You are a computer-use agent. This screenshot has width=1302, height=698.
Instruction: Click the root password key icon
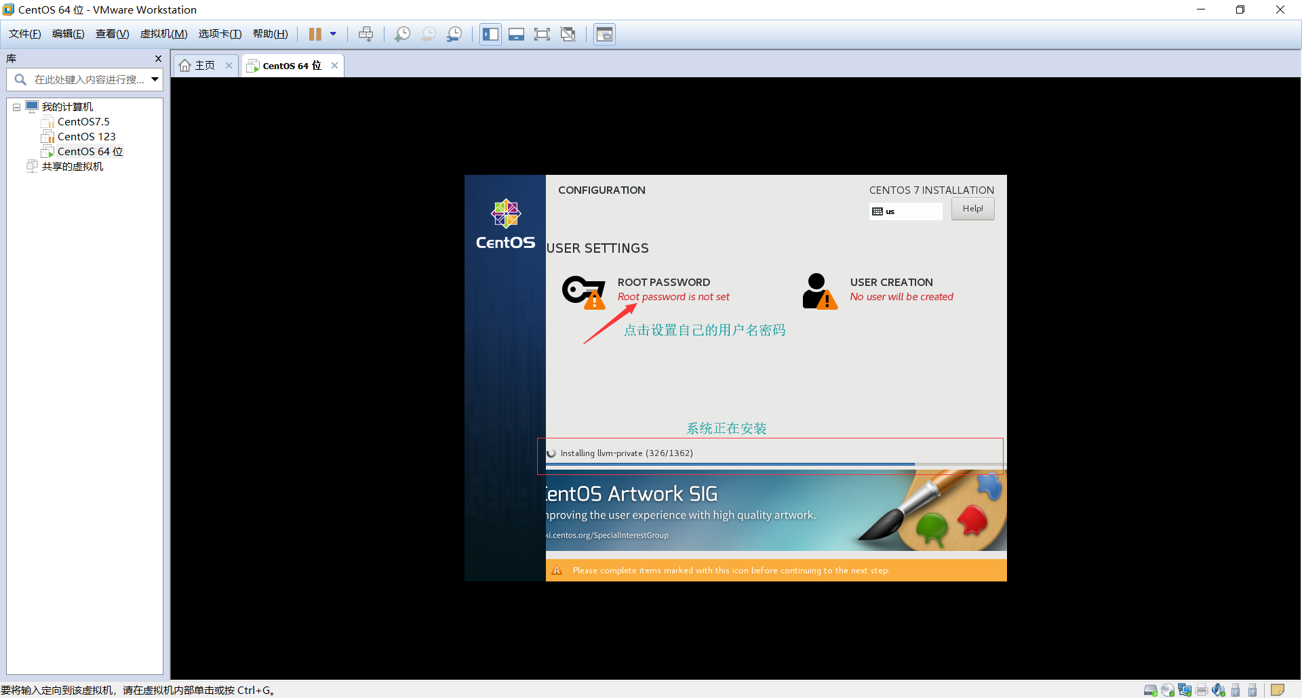tap(584, 291)
